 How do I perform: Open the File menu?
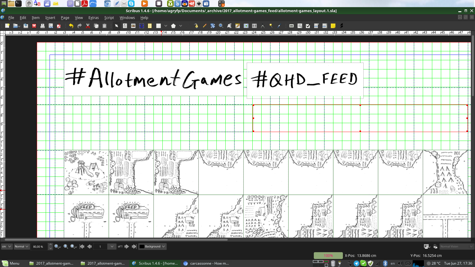point(11,18)
